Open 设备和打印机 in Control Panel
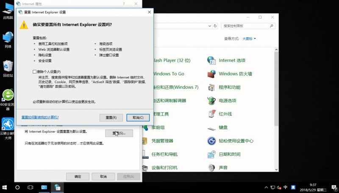The height and width of the screenshot is (193, 339). coord(160,168)
